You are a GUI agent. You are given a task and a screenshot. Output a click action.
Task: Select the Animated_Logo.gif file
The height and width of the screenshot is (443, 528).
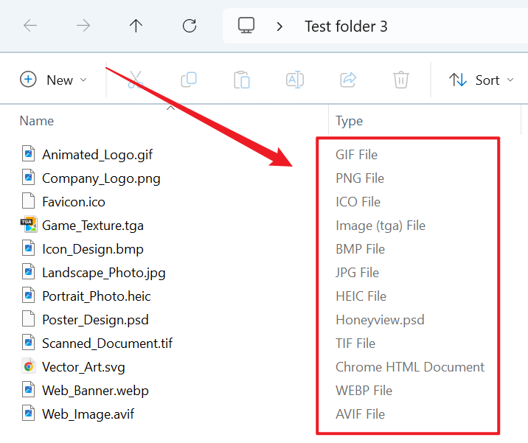pyautogui.click(x=97, y=155)
